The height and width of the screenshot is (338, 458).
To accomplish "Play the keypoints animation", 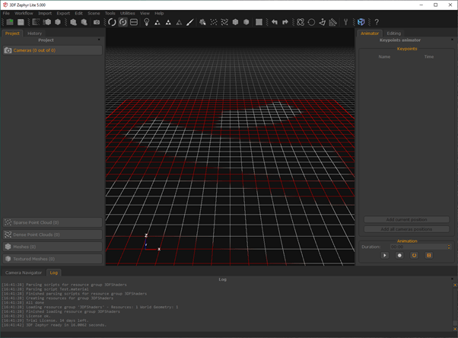I will tap(385, 256).
